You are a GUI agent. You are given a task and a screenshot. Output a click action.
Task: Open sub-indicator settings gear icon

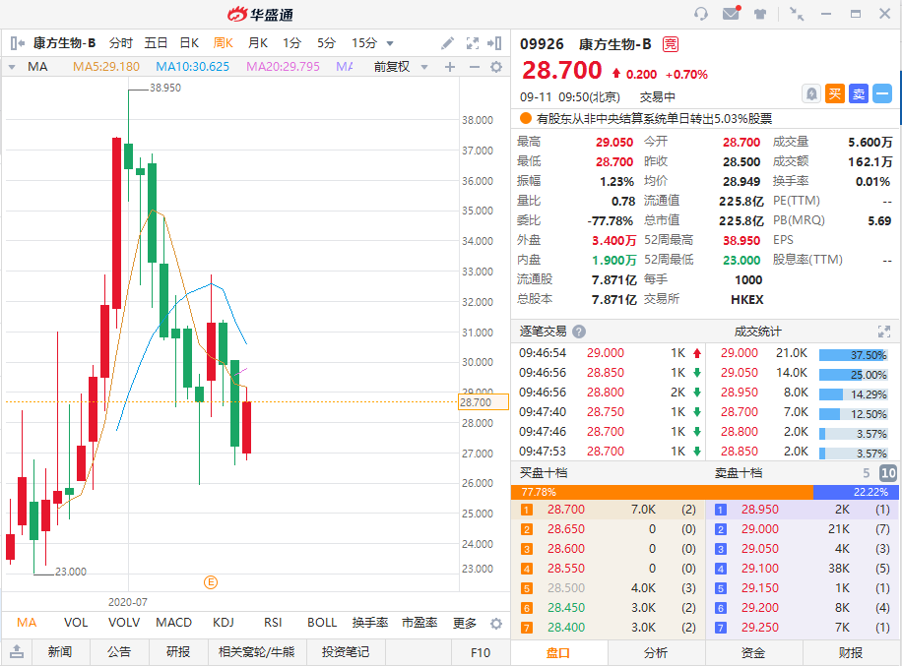pyautogui.click(x=496, y=624)
